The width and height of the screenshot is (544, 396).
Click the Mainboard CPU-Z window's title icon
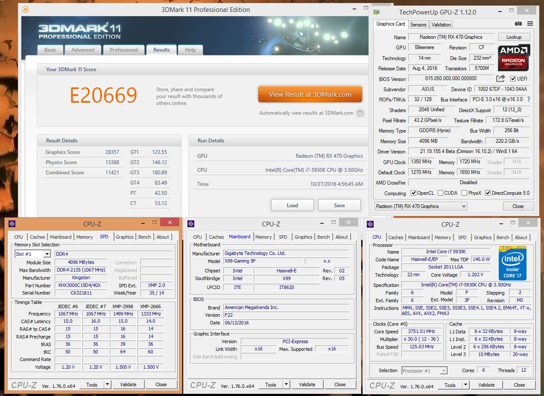pos(191,224)
